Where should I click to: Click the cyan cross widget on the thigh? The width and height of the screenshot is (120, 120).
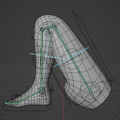72,57
